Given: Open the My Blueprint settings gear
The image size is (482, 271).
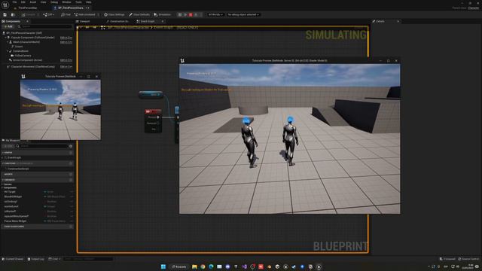Looking at the screenshot, I should pyautogui.click(x=71, y=146).
